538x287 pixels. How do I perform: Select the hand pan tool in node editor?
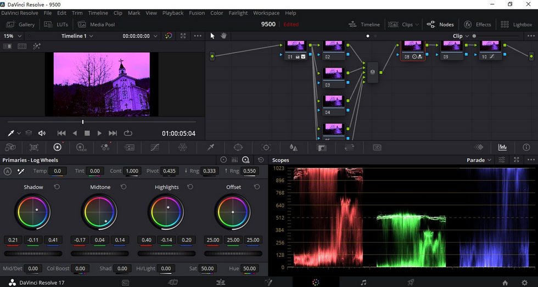point(224,36)
